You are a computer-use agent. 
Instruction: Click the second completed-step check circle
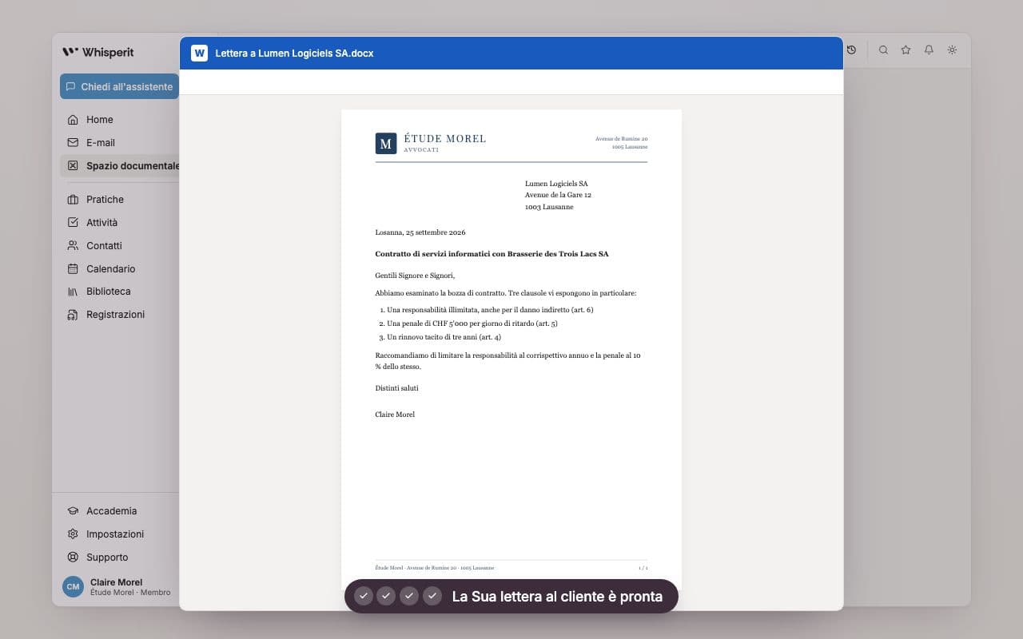tap(386, 596)
